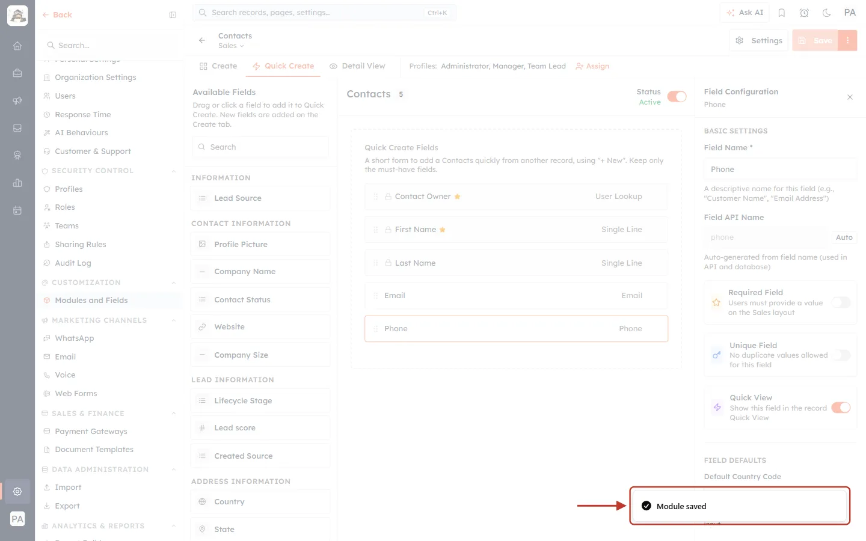866x541 pixels.
Task: Click the Available Fields search box
Action: tap(260, 147)
